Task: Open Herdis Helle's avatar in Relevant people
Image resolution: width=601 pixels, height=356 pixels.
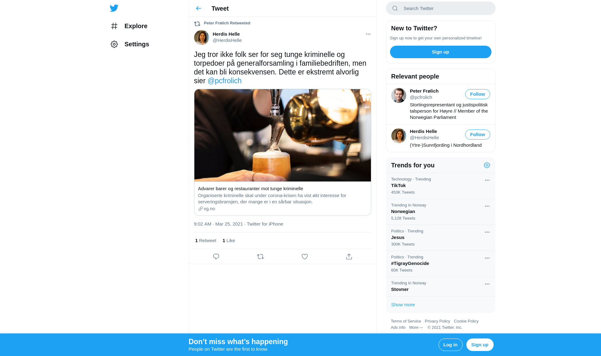Action: click(x=398, y=136)
